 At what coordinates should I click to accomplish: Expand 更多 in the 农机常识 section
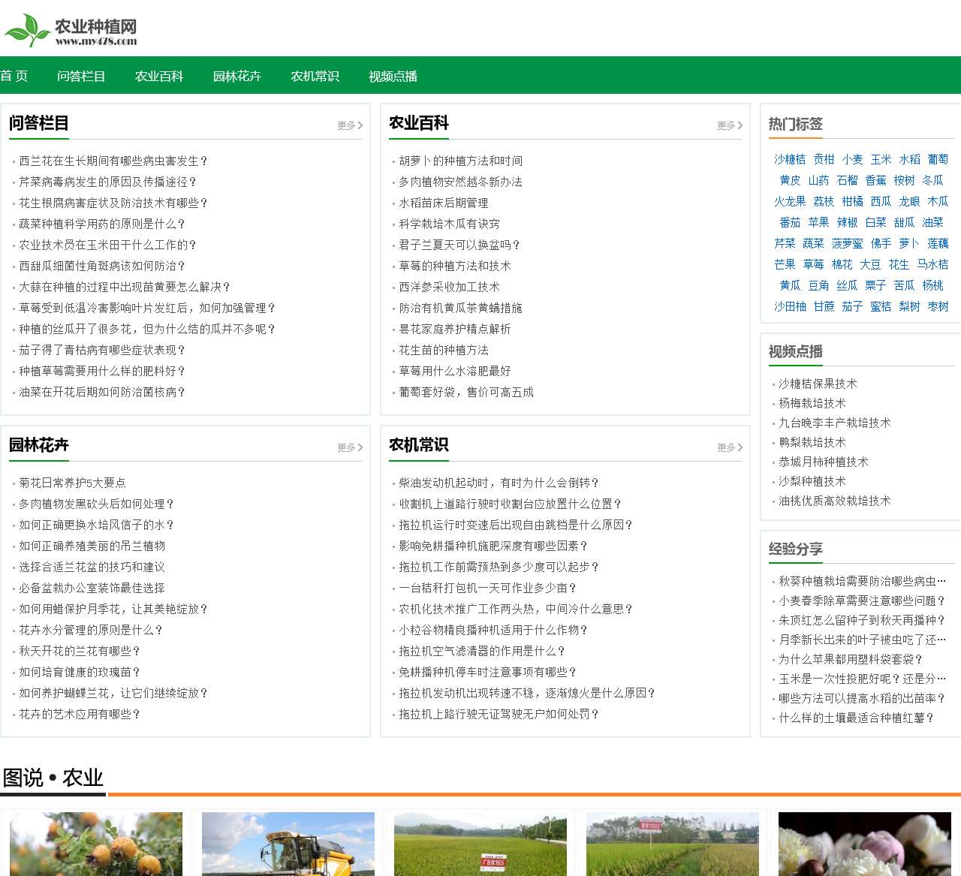click(730, 447)
